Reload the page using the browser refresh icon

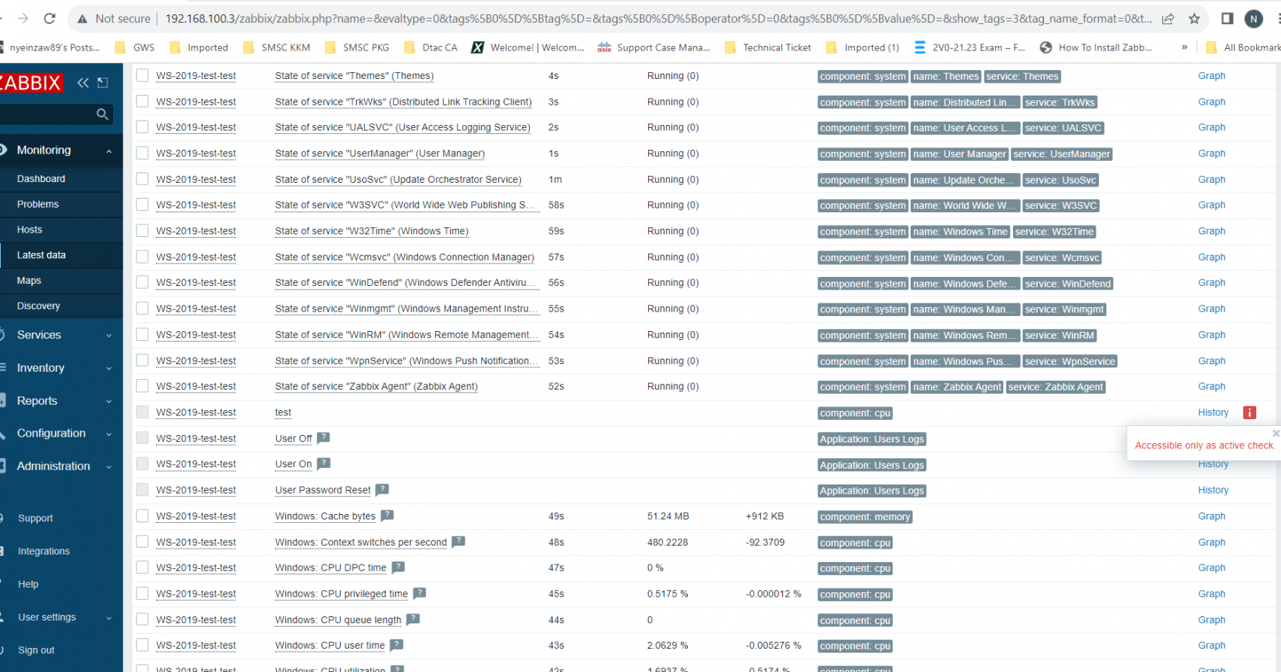click(50, 19)
